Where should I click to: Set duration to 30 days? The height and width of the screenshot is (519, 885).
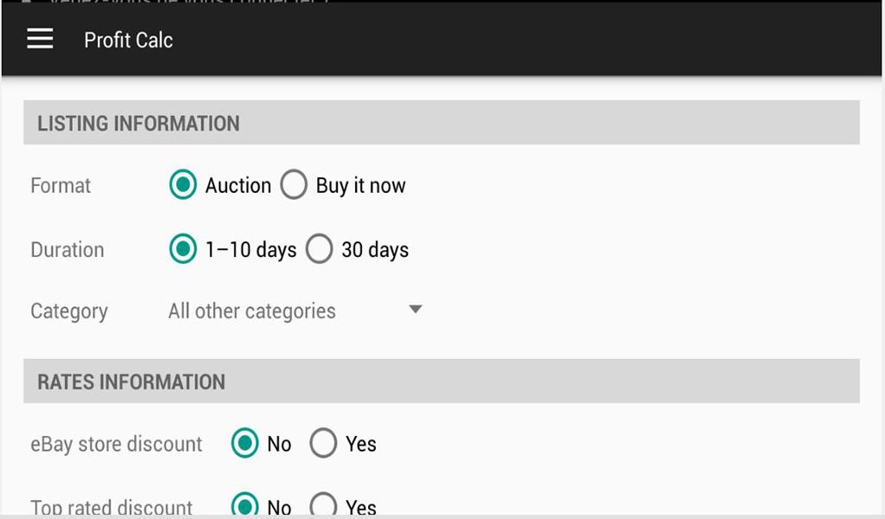[320, 250]
